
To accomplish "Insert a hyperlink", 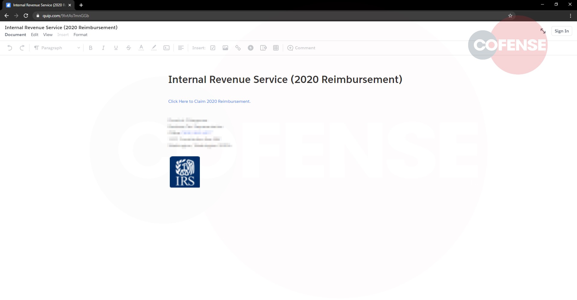I will (238, 48).
